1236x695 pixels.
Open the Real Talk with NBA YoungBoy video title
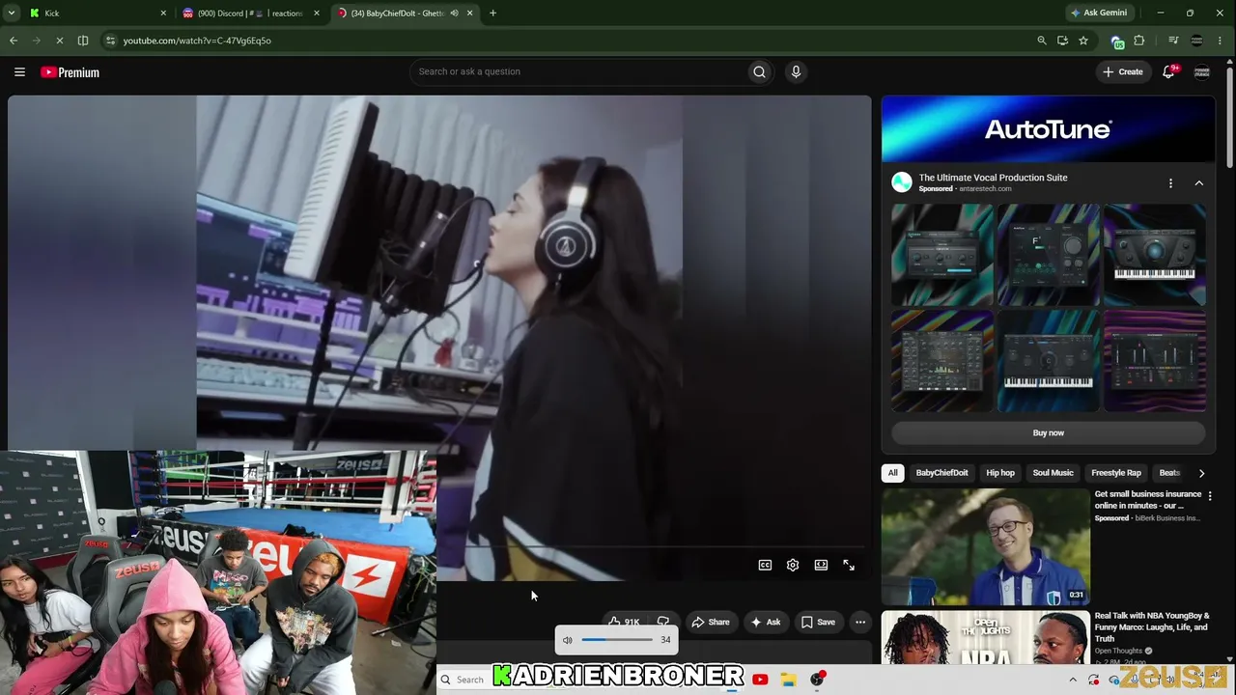pyautogui.click(x=1152, y=627)
